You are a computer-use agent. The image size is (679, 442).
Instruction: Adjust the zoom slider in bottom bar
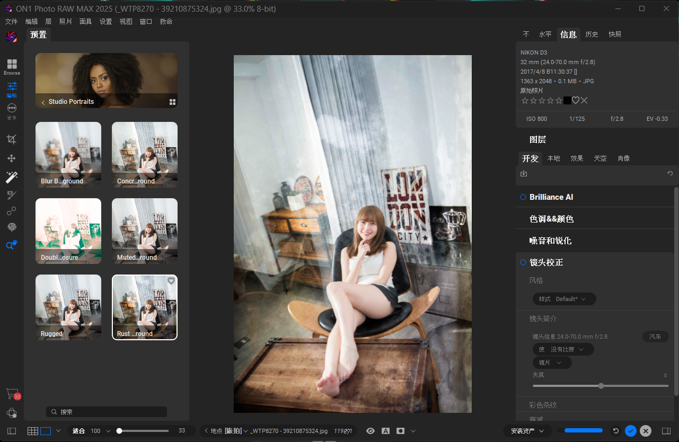[x=144, y=431]
